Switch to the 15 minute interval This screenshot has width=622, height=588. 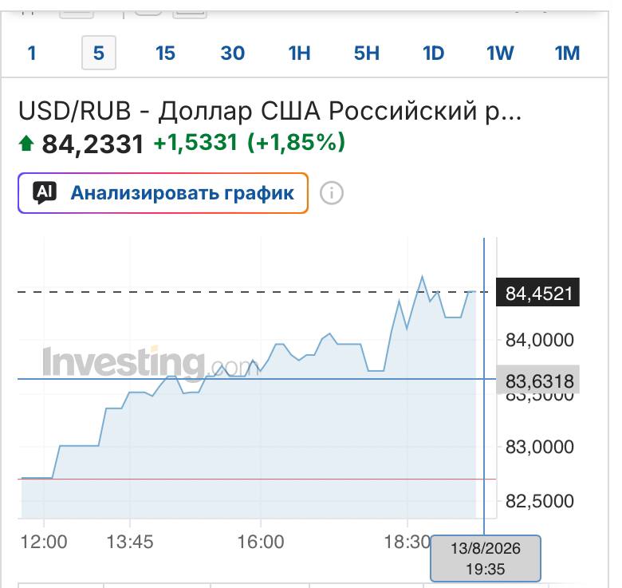[x=165, y=53]
